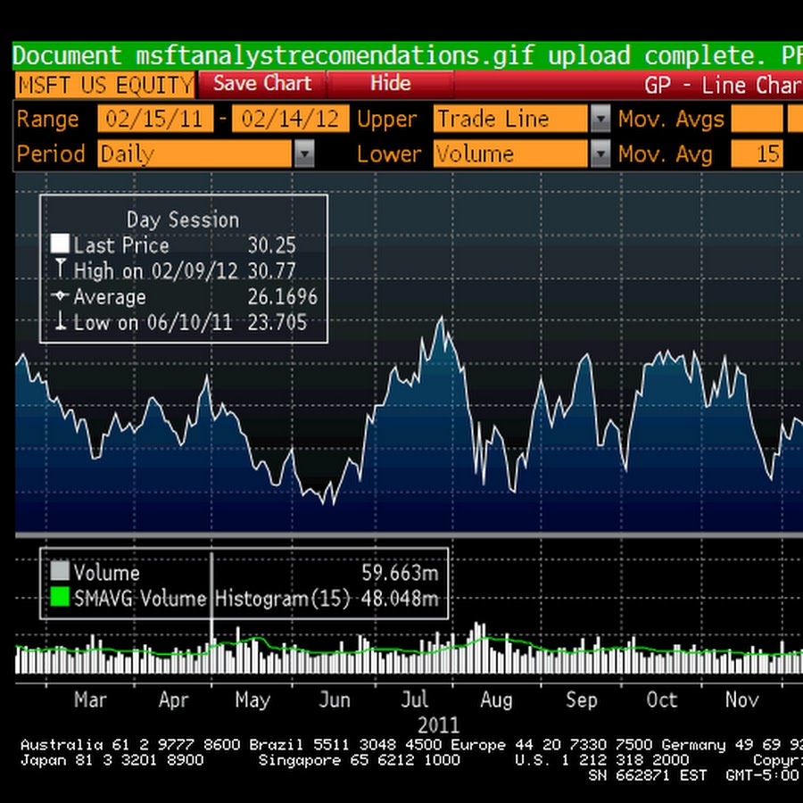Click the Last Price value 30.25
The image size is (803, 803).
tap(272, 245)
